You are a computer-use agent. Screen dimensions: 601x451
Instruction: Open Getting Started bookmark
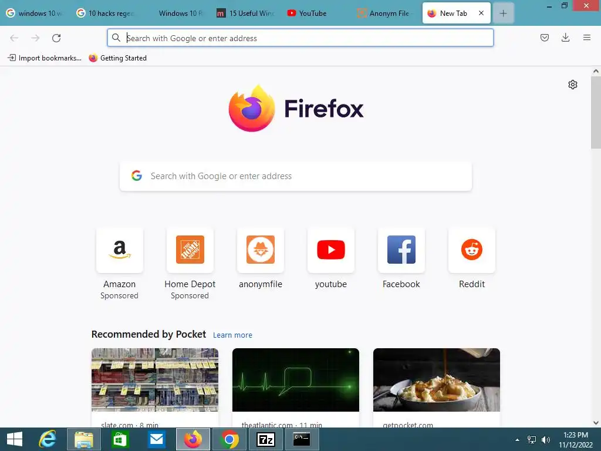[117, 58]
